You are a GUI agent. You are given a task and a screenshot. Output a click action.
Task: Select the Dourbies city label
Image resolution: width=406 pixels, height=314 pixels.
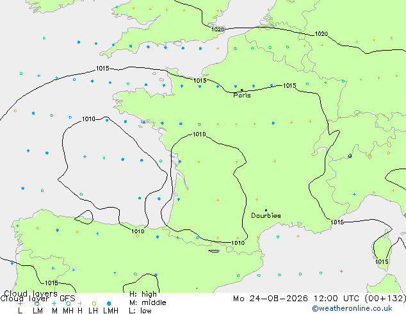point(266,215)
